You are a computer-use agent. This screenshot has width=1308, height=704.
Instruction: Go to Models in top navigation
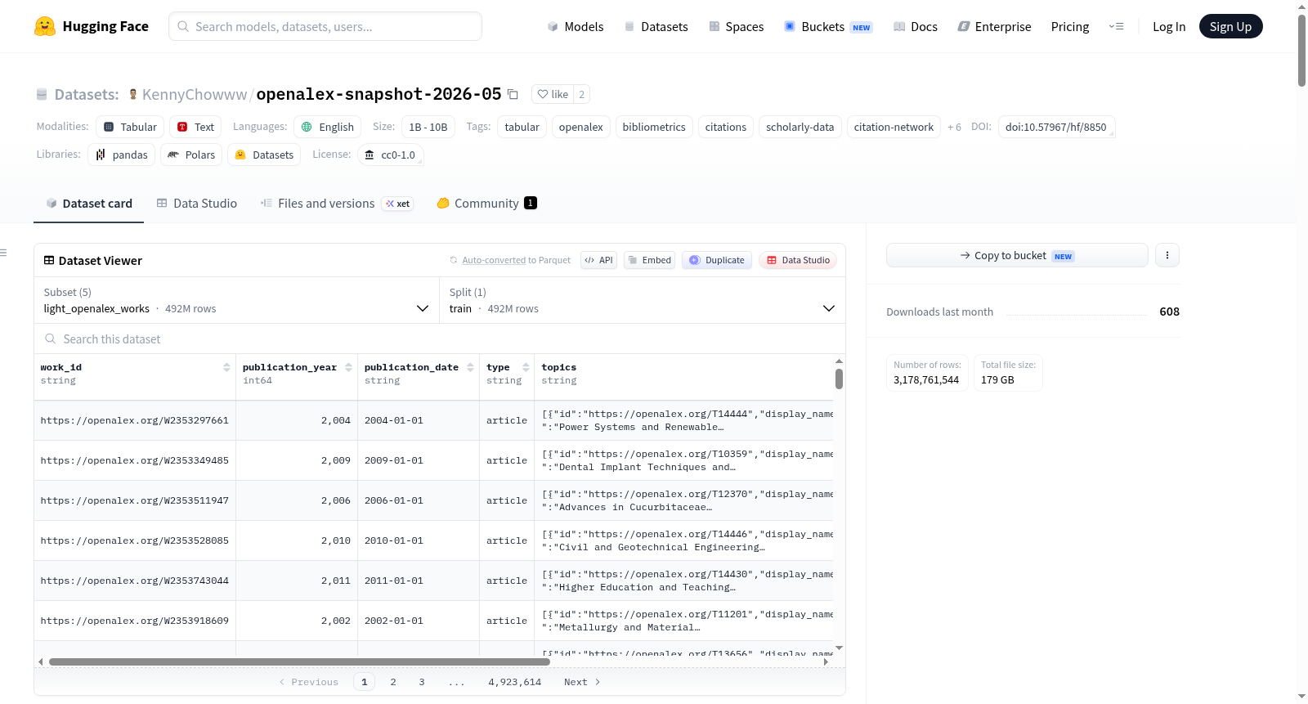(576, 26)
